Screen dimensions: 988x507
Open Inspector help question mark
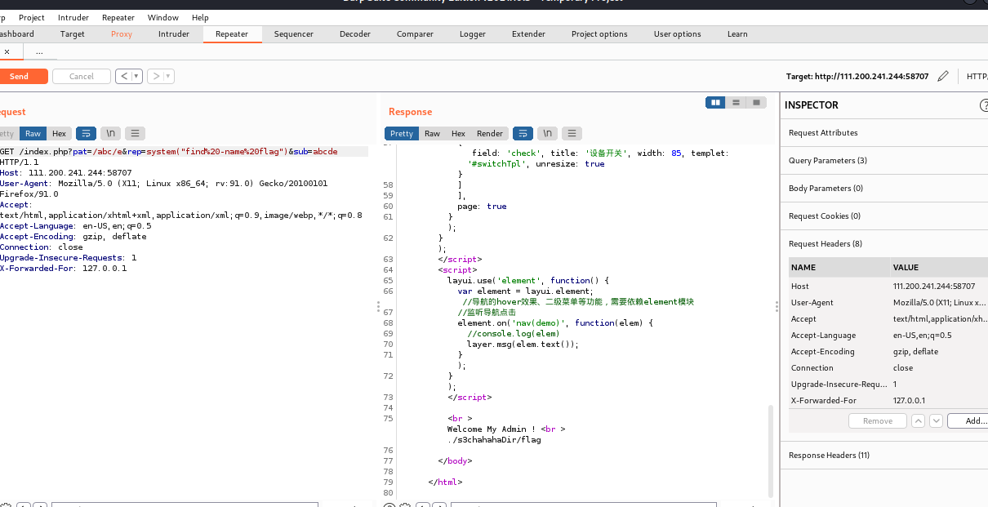[x=984, y=105]
